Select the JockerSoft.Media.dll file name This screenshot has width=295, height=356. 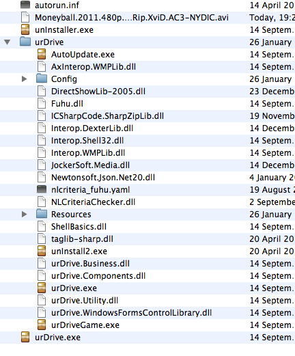click(x=90, y=165)
